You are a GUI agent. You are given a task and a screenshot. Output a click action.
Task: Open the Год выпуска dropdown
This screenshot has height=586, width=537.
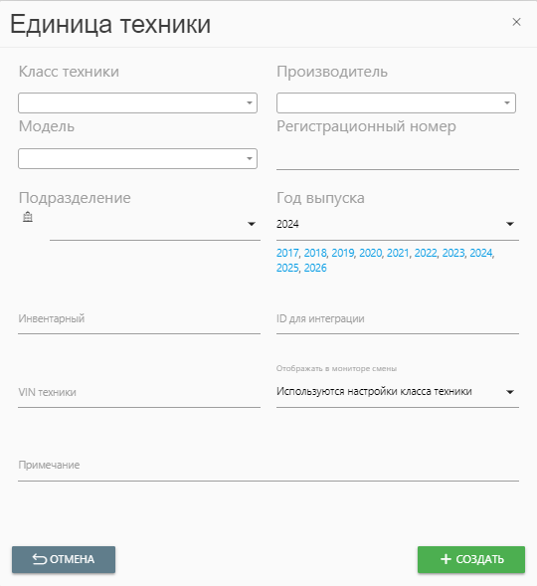click(398, 224)
